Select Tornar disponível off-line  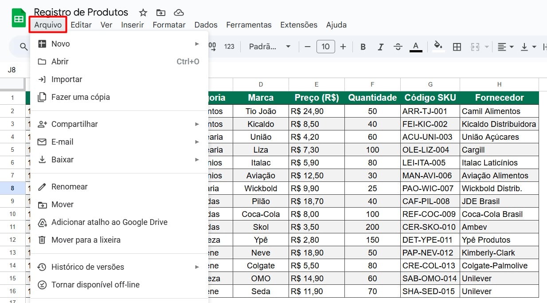pyautogui.click(x=119, y=285)
